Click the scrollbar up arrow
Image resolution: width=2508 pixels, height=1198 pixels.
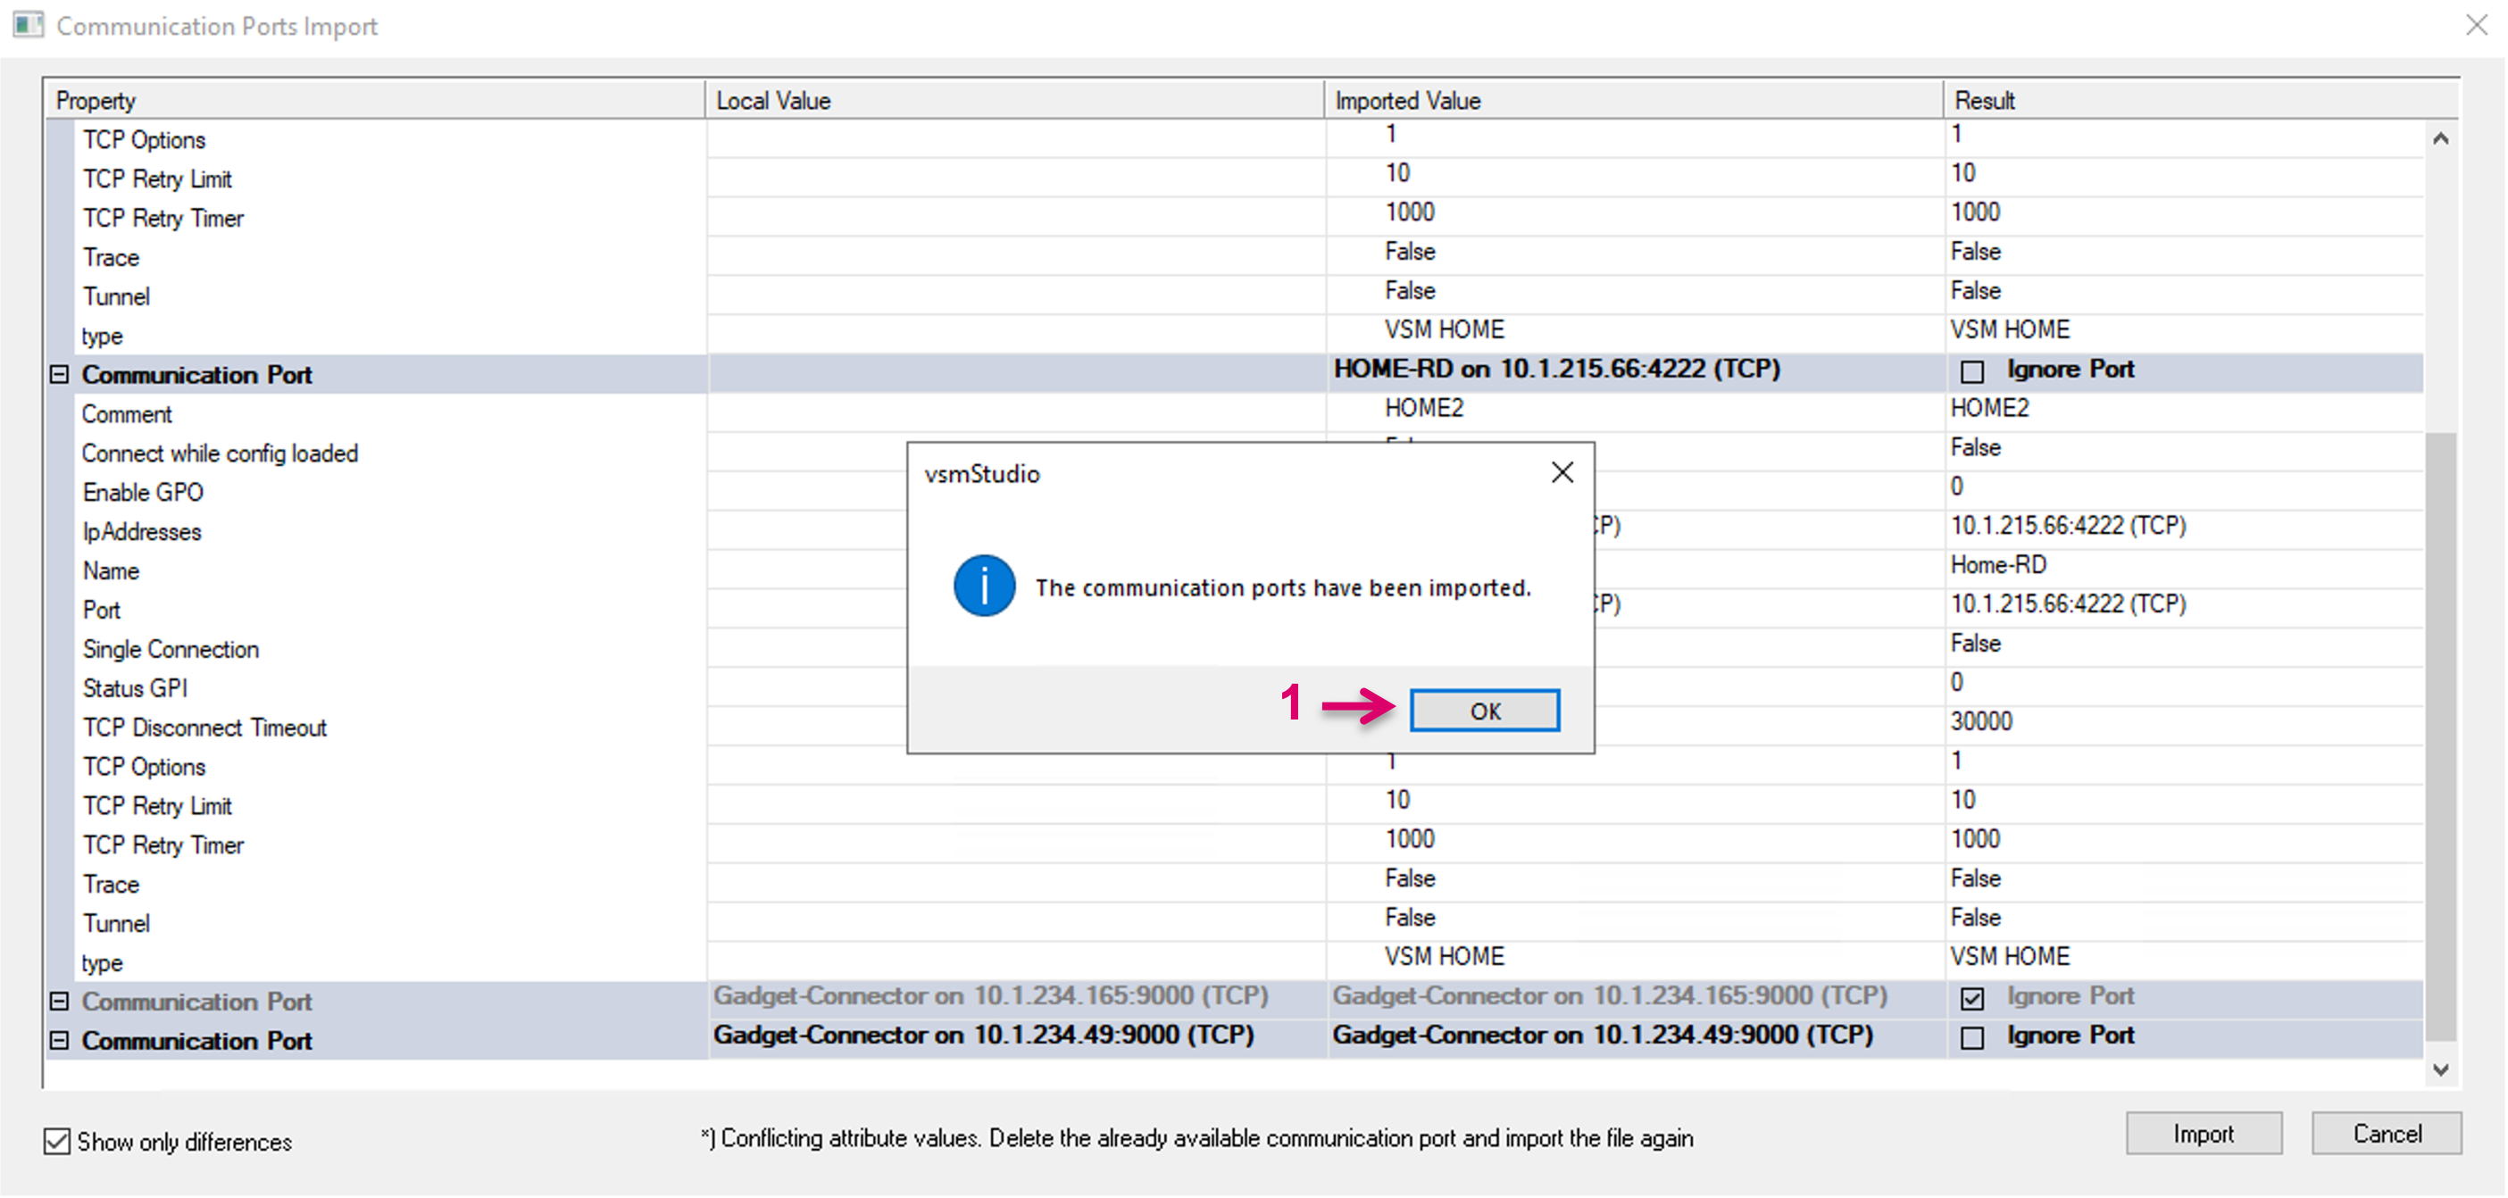(x=2440, y=139)
